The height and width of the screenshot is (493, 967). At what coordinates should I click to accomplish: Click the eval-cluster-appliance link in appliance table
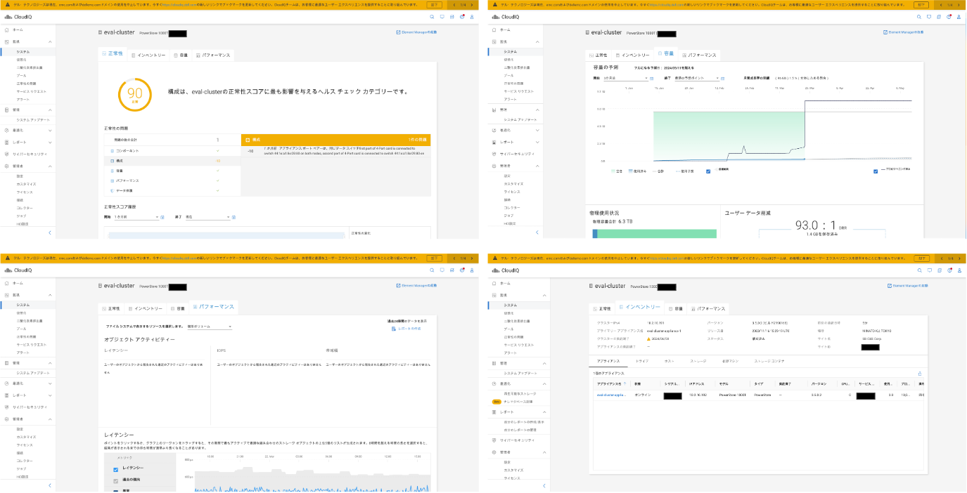[610, 395]
